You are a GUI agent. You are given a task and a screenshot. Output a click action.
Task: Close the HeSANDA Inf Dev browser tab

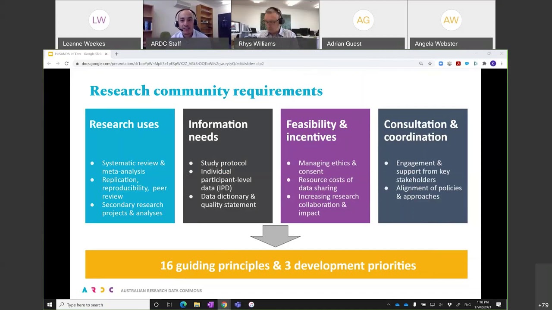coord(106,54)
